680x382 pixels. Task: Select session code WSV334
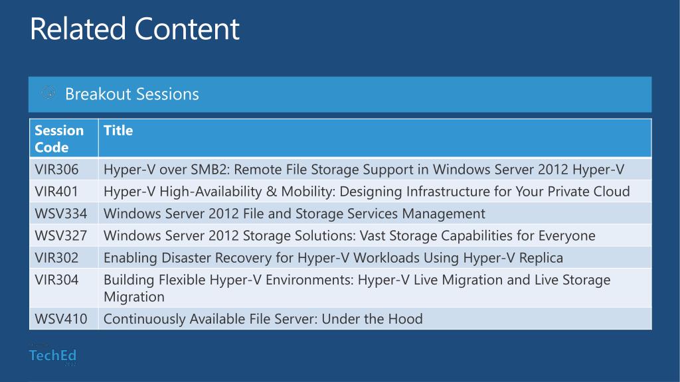[x=60, y=214]
